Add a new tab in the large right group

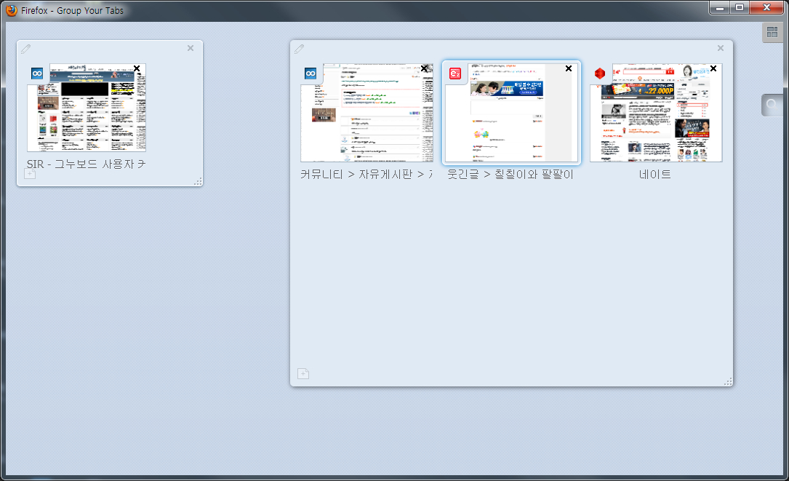303,374
